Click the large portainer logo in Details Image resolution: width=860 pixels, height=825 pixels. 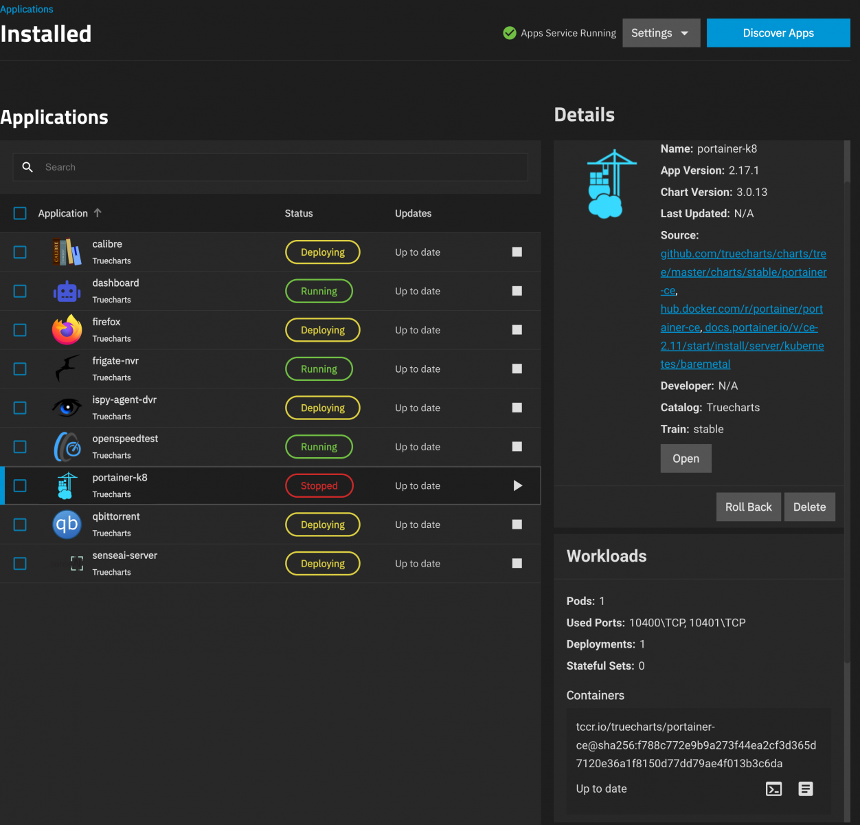click(x=611, y=184)
